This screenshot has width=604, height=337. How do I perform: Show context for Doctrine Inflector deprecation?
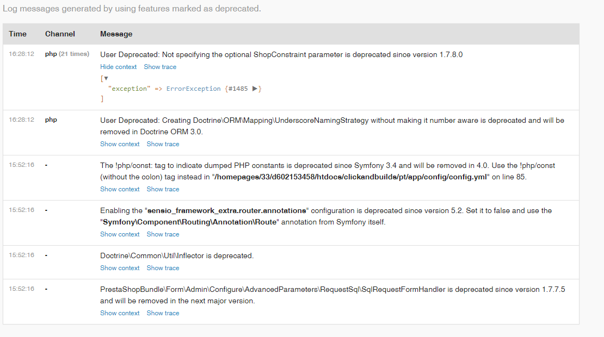120,268
